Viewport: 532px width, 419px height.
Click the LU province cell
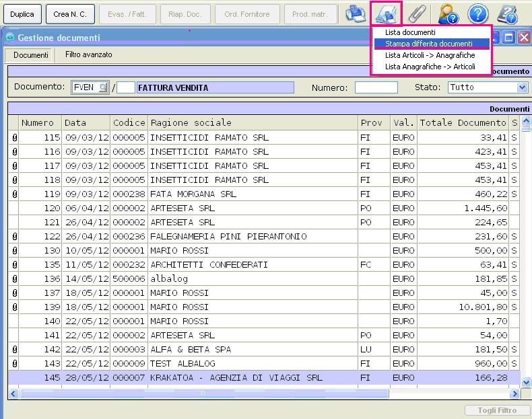[374, 349]
